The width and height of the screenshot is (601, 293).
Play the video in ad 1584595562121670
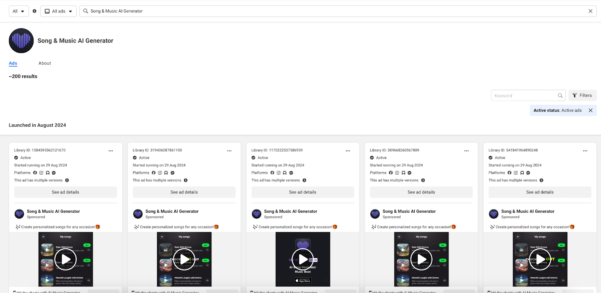point(66,259)
